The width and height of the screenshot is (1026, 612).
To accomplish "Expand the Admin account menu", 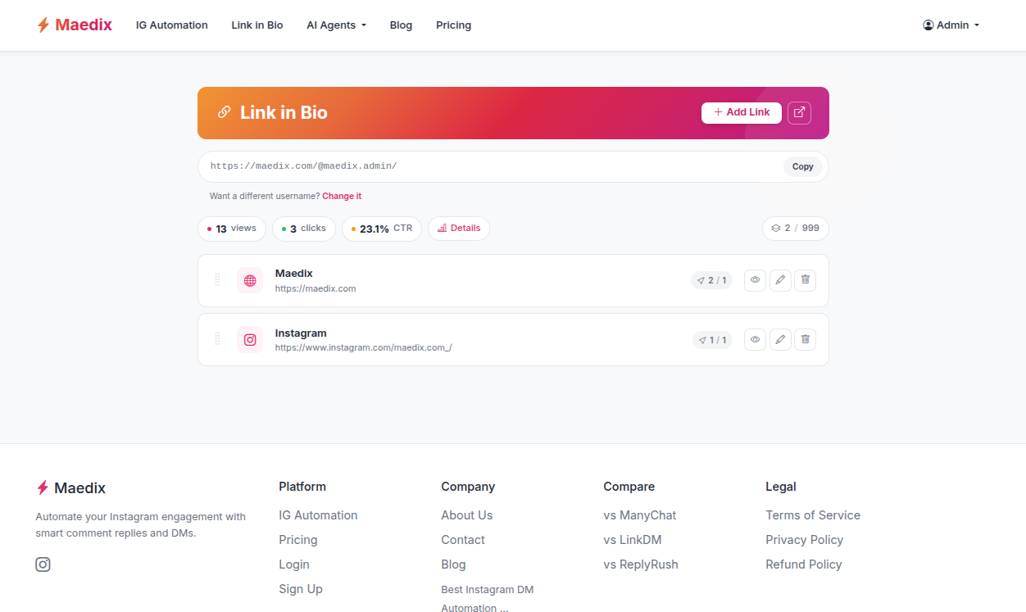I will pyautogui.click(x=951, y=25).
